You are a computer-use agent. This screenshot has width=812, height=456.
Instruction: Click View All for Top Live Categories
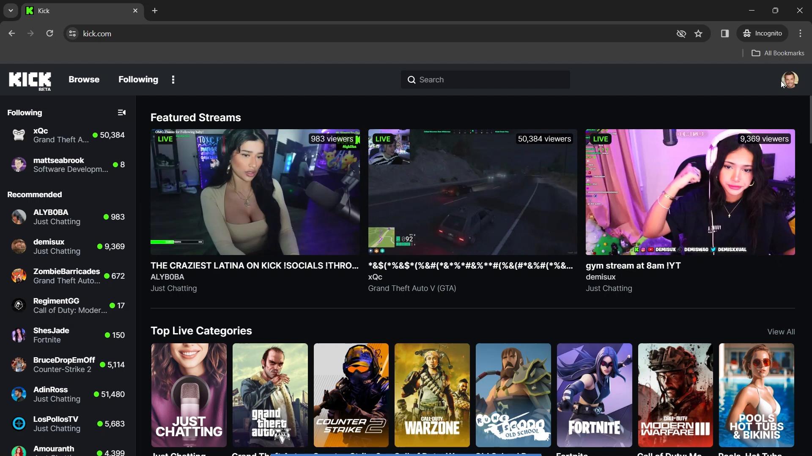781,331
